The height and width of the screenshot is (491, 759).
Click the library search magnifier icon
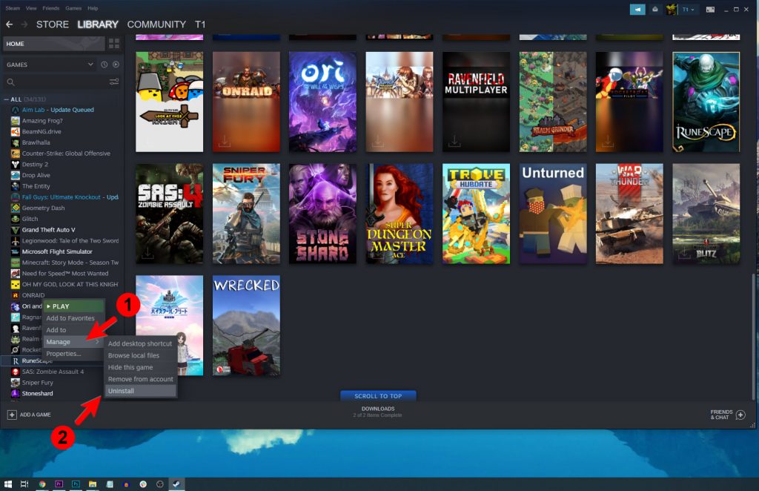point(10,82)
